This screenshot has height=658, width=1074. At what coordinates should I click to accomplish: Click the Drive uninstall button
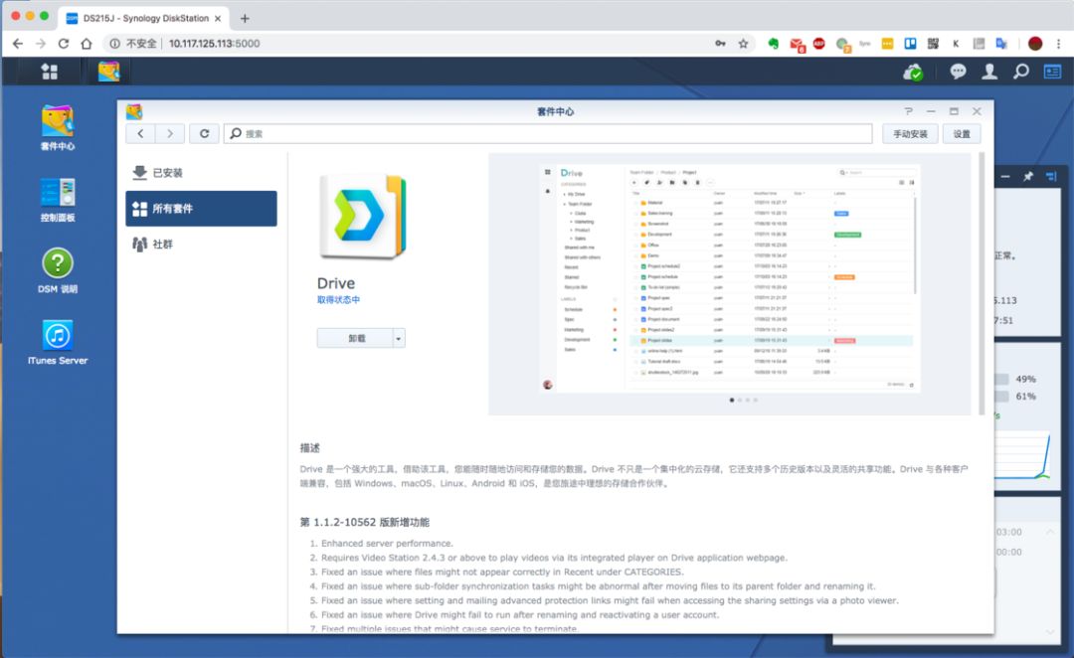[x=355, y=338]
